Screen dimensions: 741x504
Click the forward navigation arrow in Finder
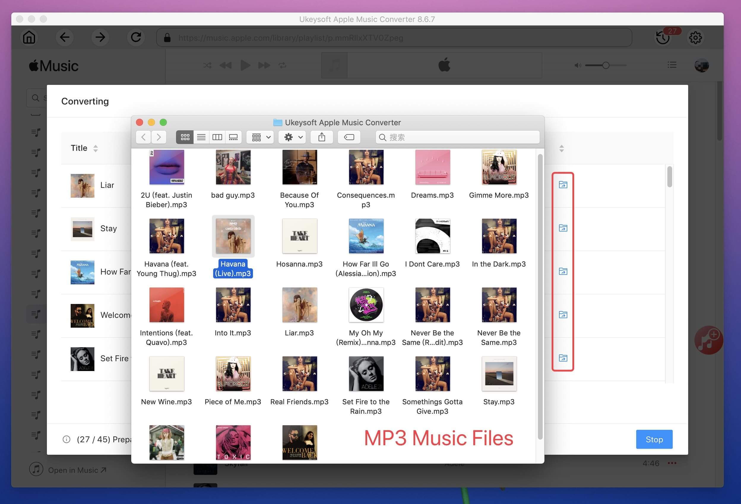pyautogui.click(x=159, y=137)
